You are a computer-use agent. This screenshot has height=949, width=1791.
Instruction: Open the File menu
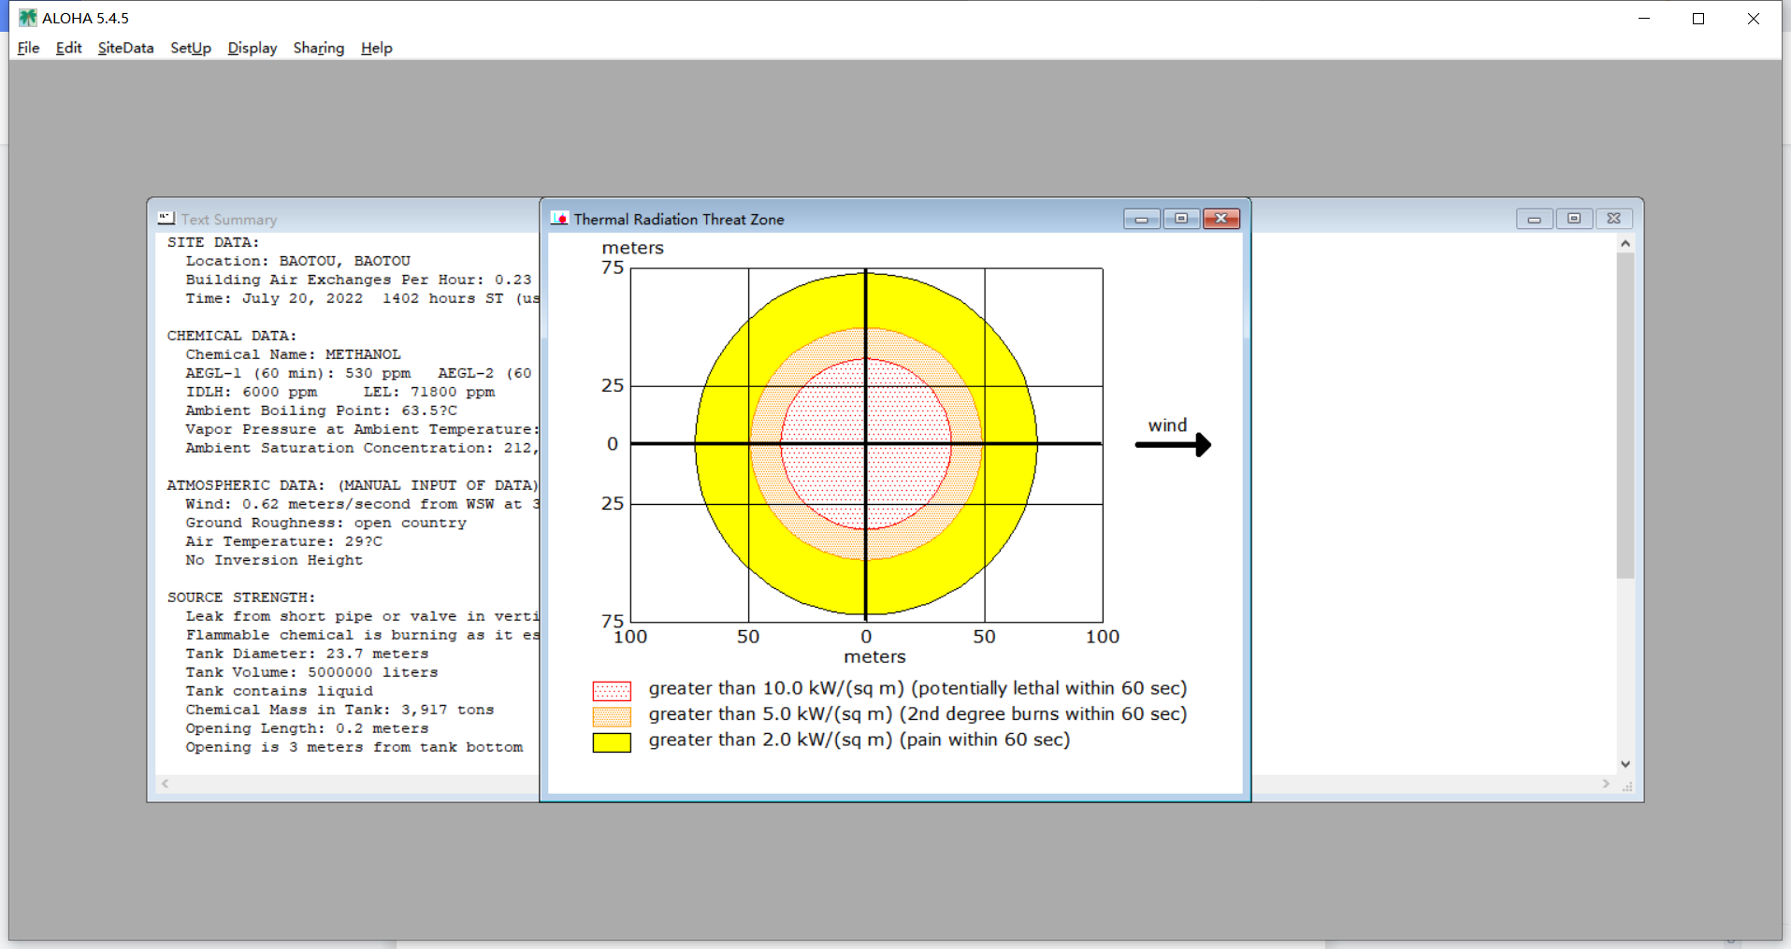28,48
